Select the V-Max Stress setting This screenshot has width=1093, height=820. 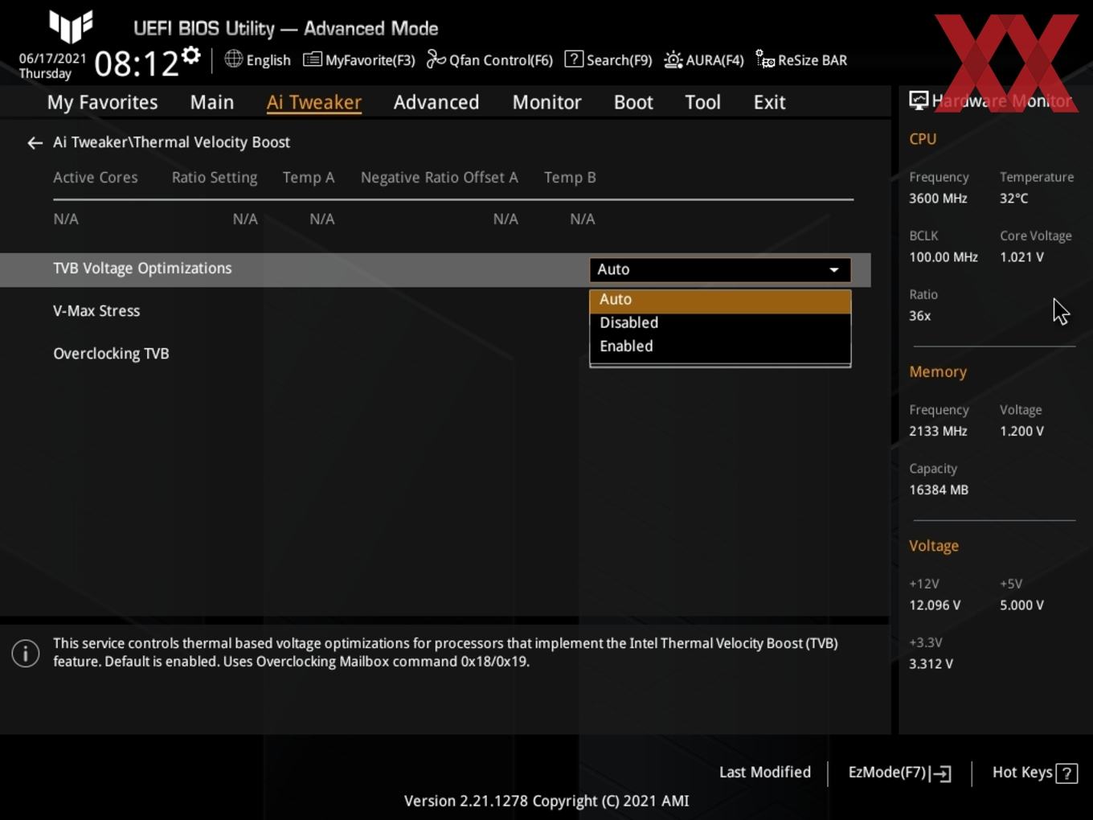tap(96, 311)
